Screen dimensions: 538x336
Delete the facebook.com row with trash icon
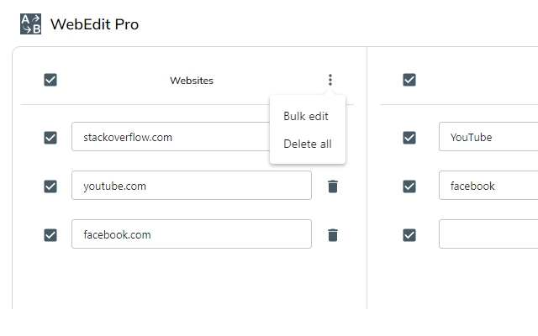click(333, 235)
